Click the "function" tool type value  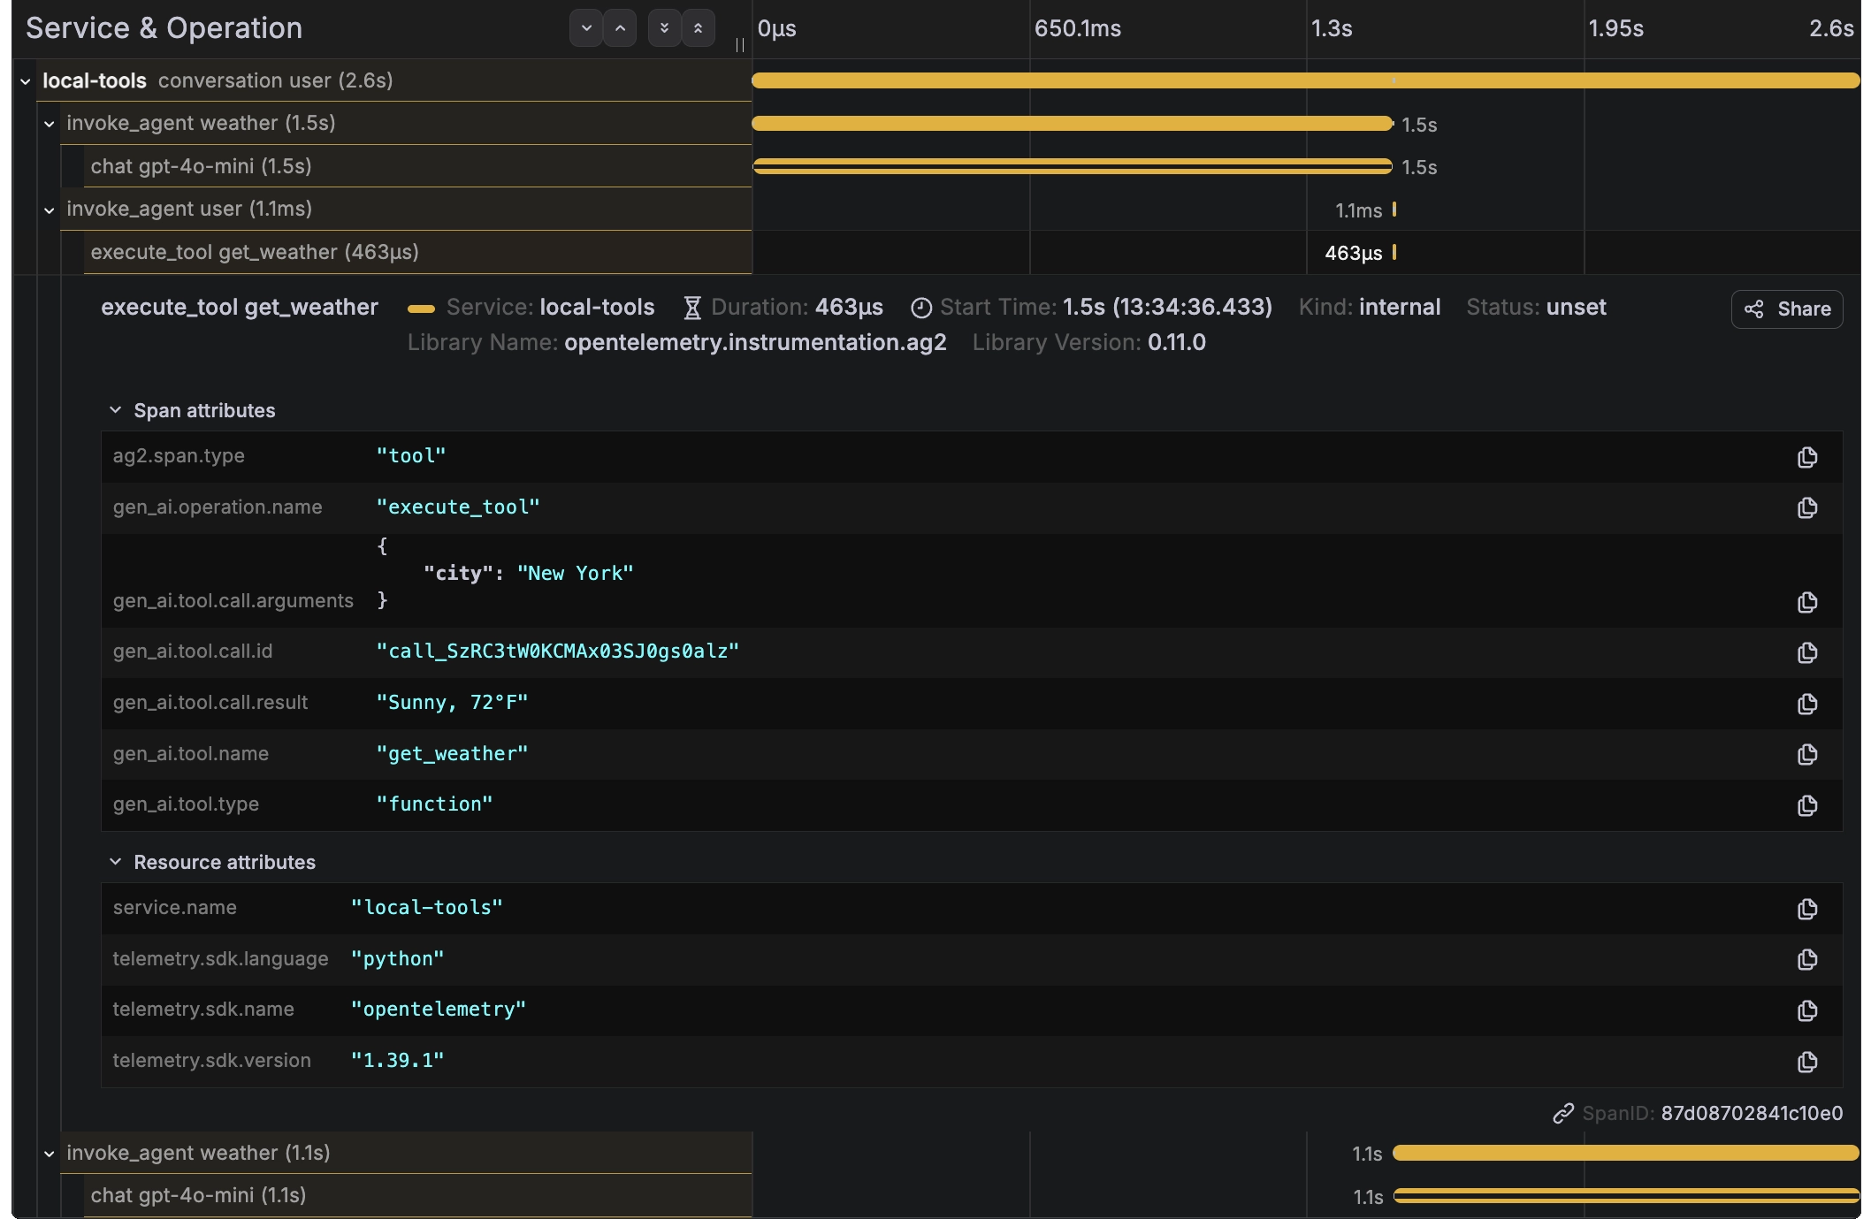click(434, 804)
